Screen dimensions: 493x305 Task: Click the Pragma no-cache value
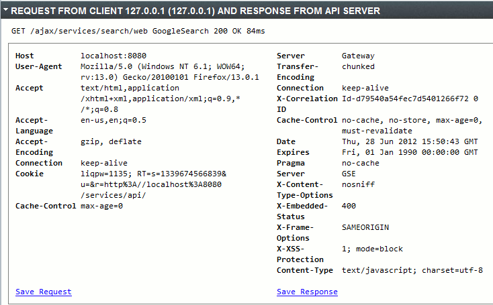pos(361,163)
